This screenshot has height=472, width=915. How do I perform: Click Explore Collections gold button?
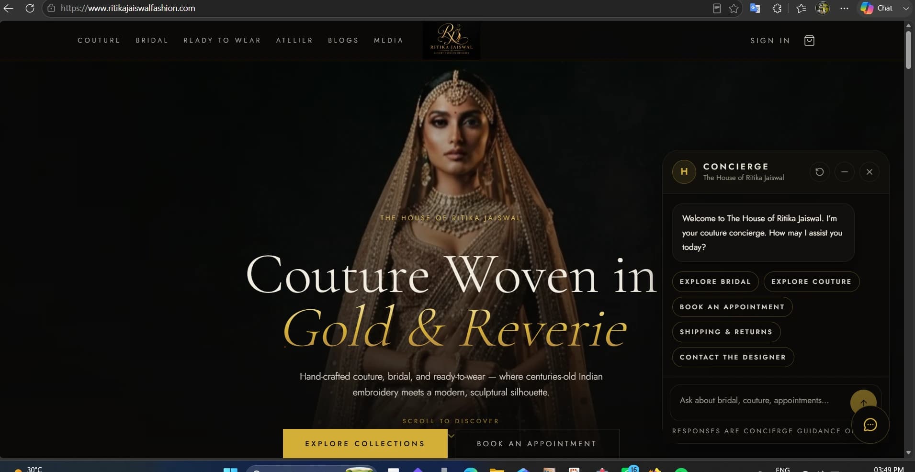pos(365,443)
